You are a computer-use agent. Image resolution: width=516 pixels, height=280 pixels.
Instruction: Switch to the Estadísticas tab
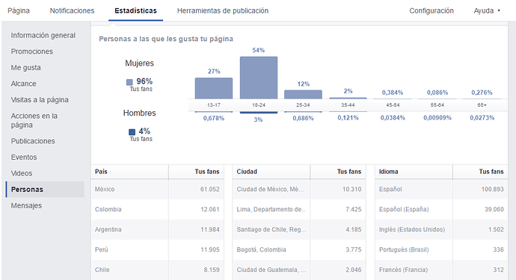[135, 11]
